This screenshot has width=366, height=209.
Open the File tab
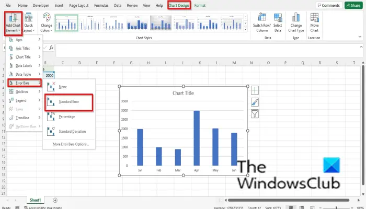[8, 5]
